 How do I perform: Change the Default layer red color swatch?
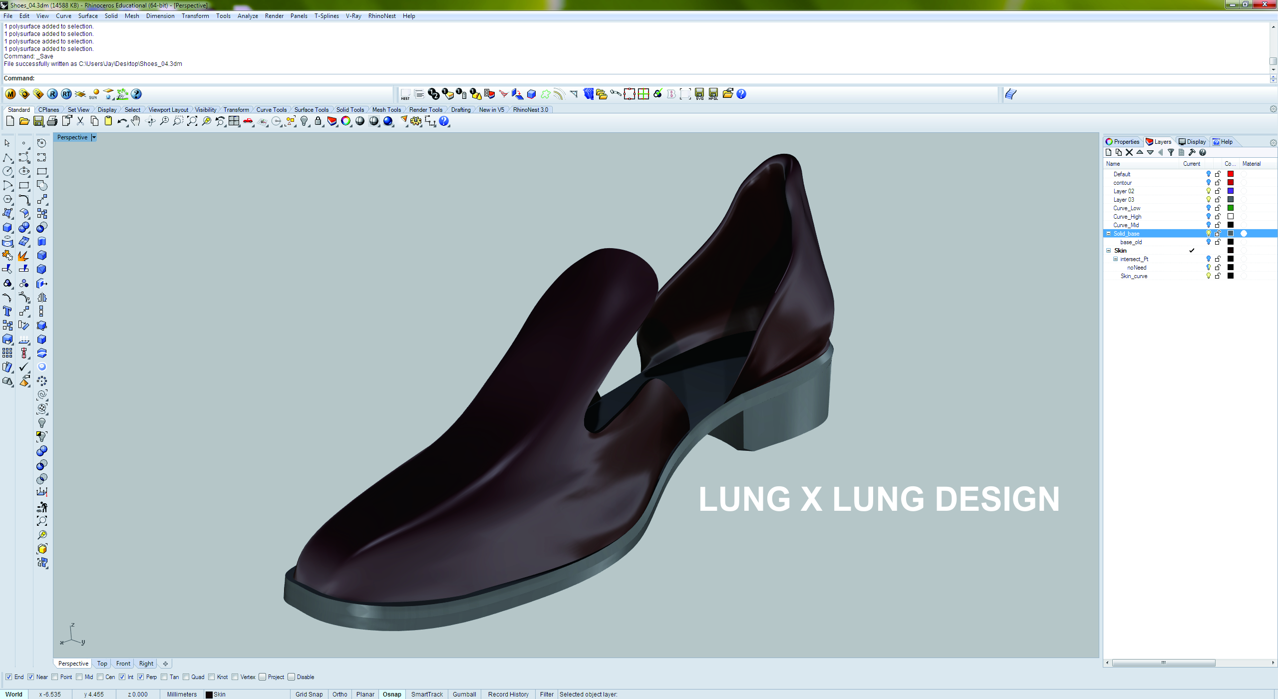(x=1231, y=174)
